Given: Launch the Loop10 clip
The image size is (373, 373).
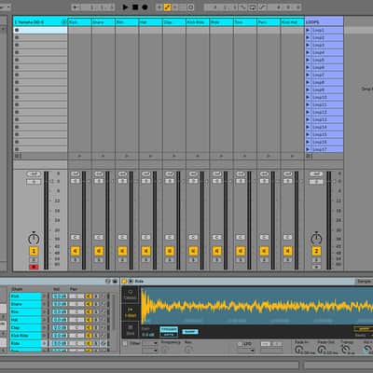Looking at the screenshot, I should 308,97.
